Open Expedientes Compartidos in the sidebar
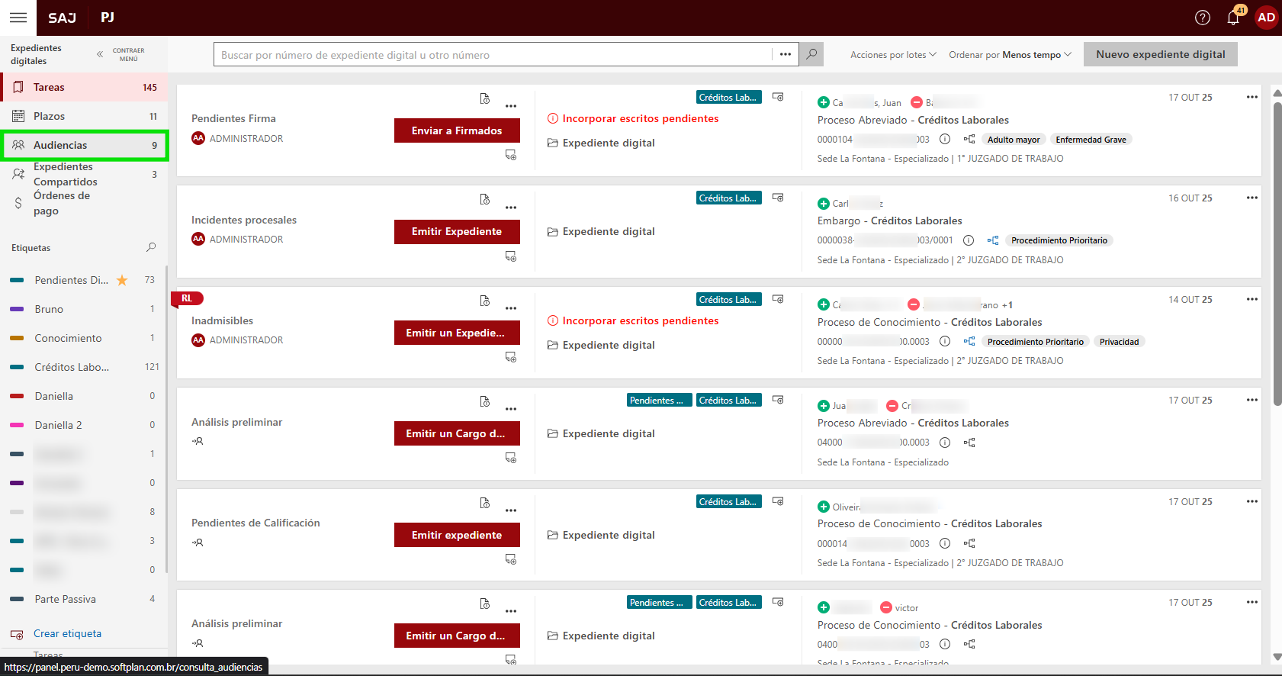The height and width of the screenshot is (676, 1282). pos(65,174)
